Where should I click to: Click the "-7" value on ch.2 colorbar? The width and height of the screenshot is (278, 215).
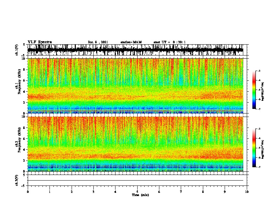pyautogui.click(x=259, y=167)
